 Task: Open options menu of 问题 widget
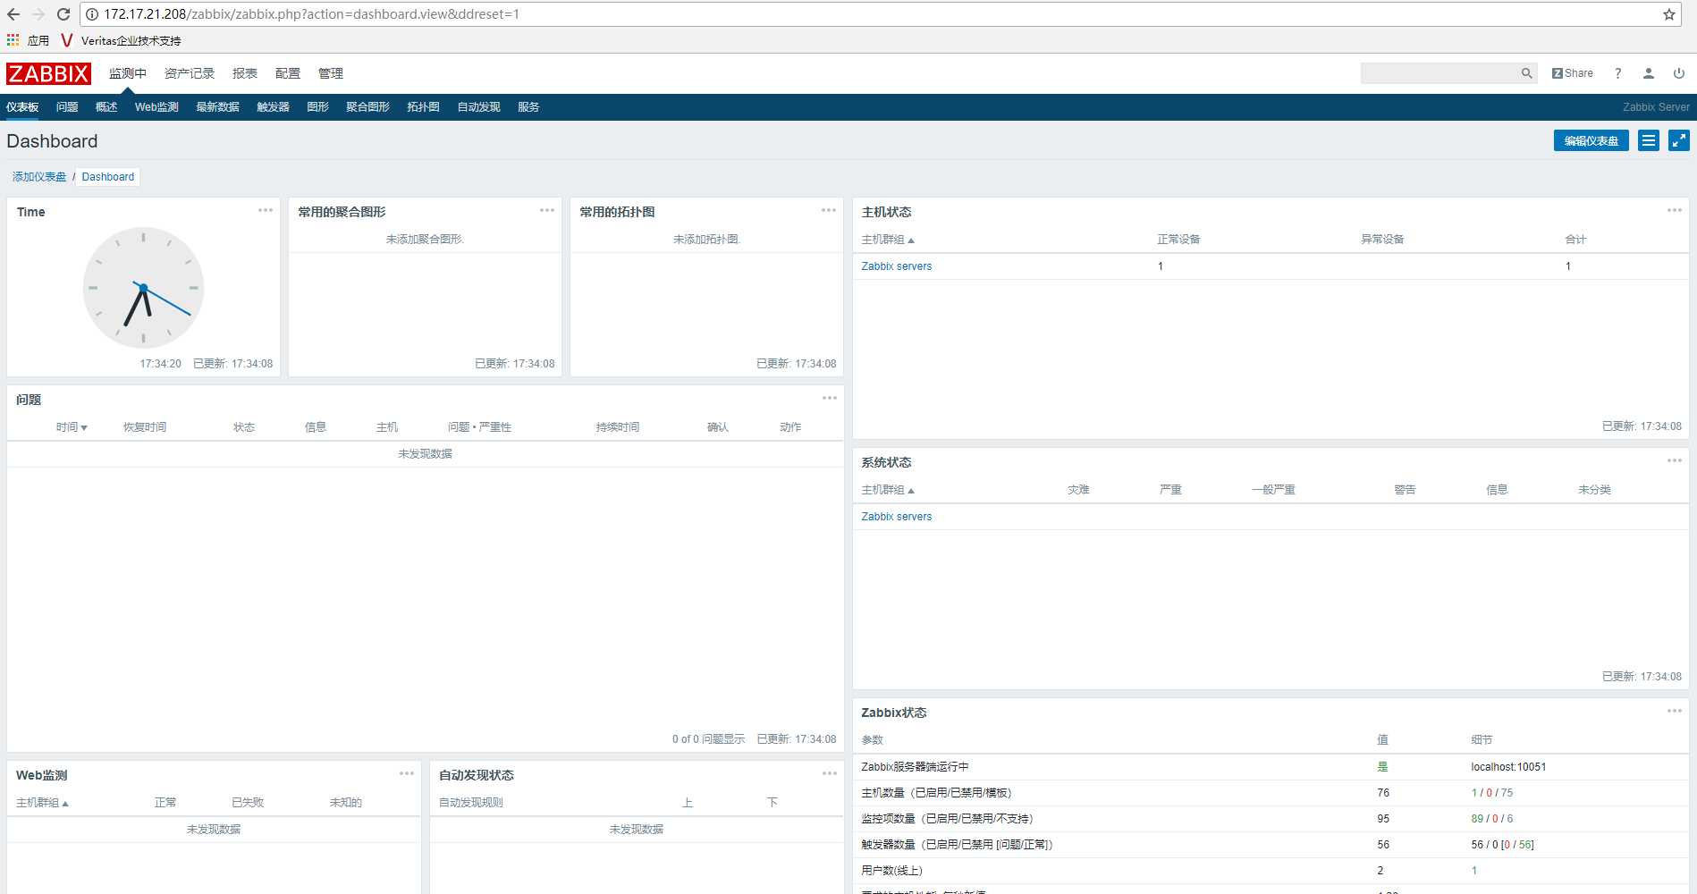point(830,398)
